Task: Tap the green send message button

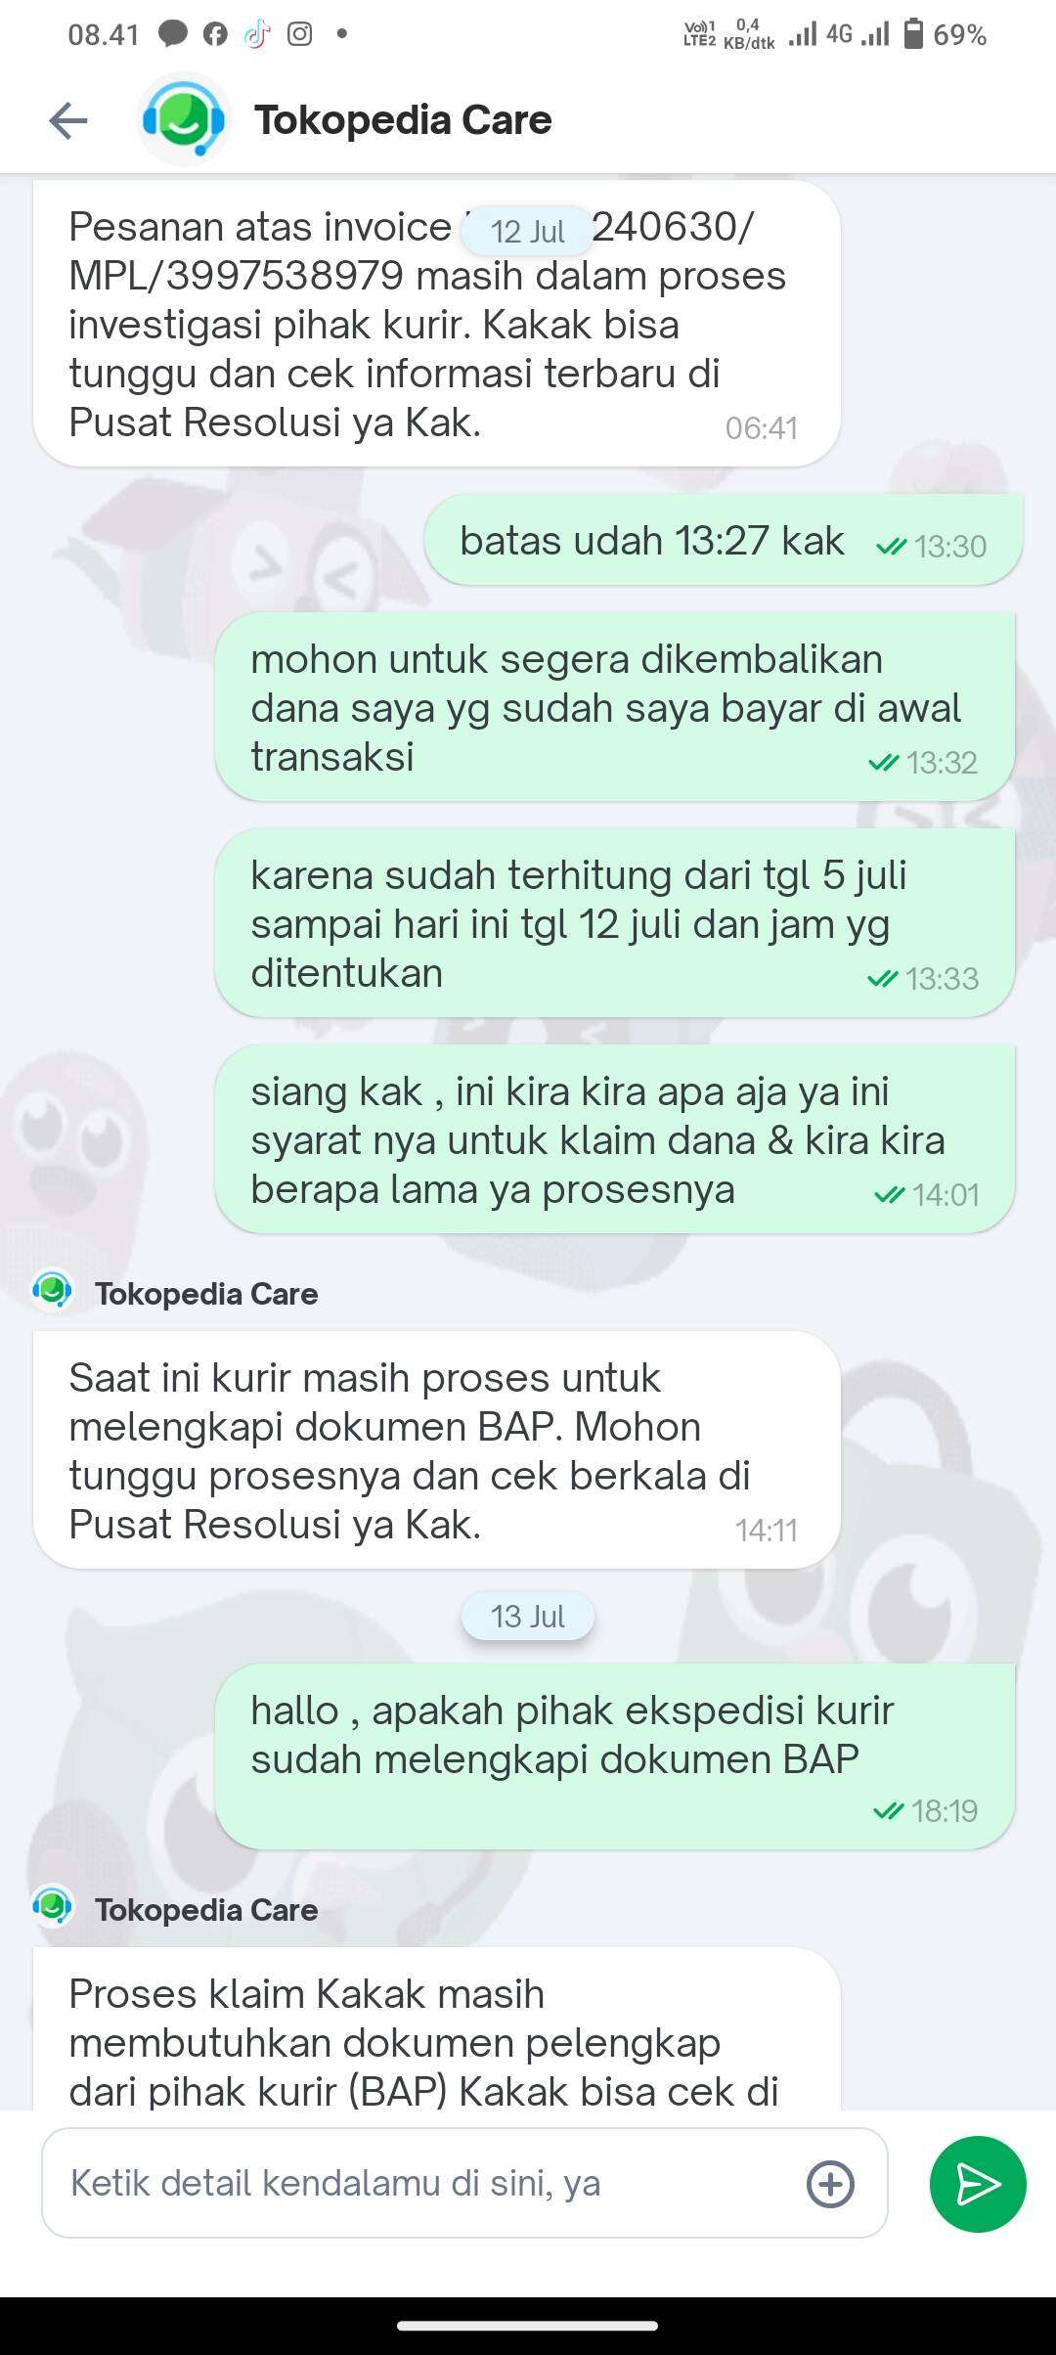Action: tap(977, 2184)
